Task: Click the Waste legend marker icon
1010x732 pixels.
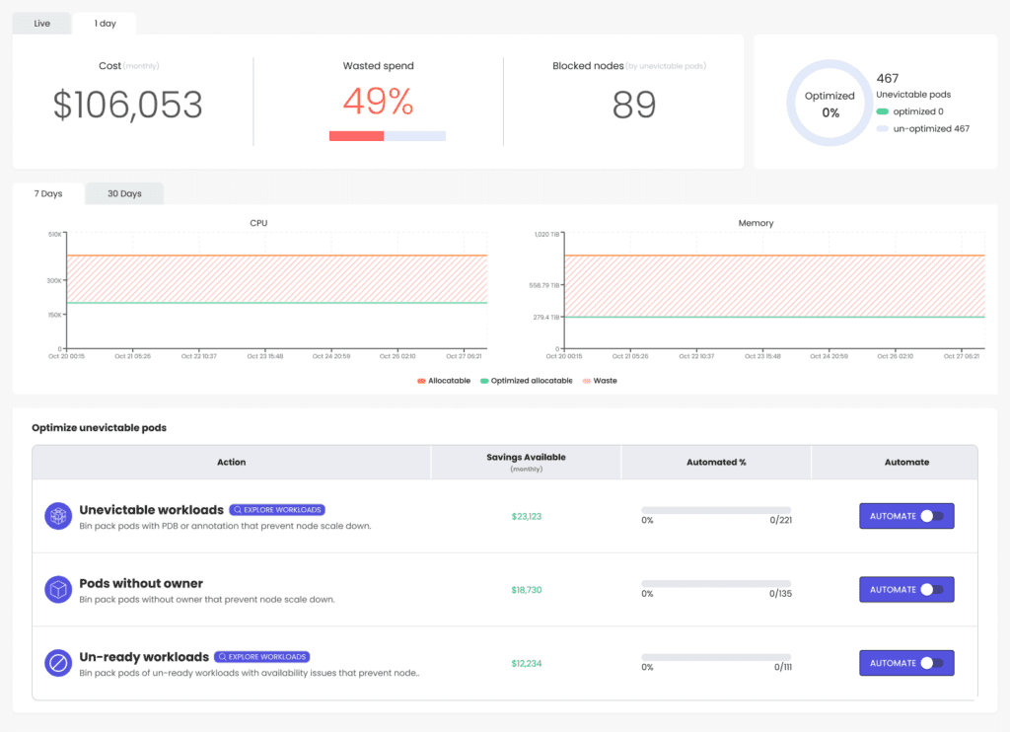Action: [587, 381]
